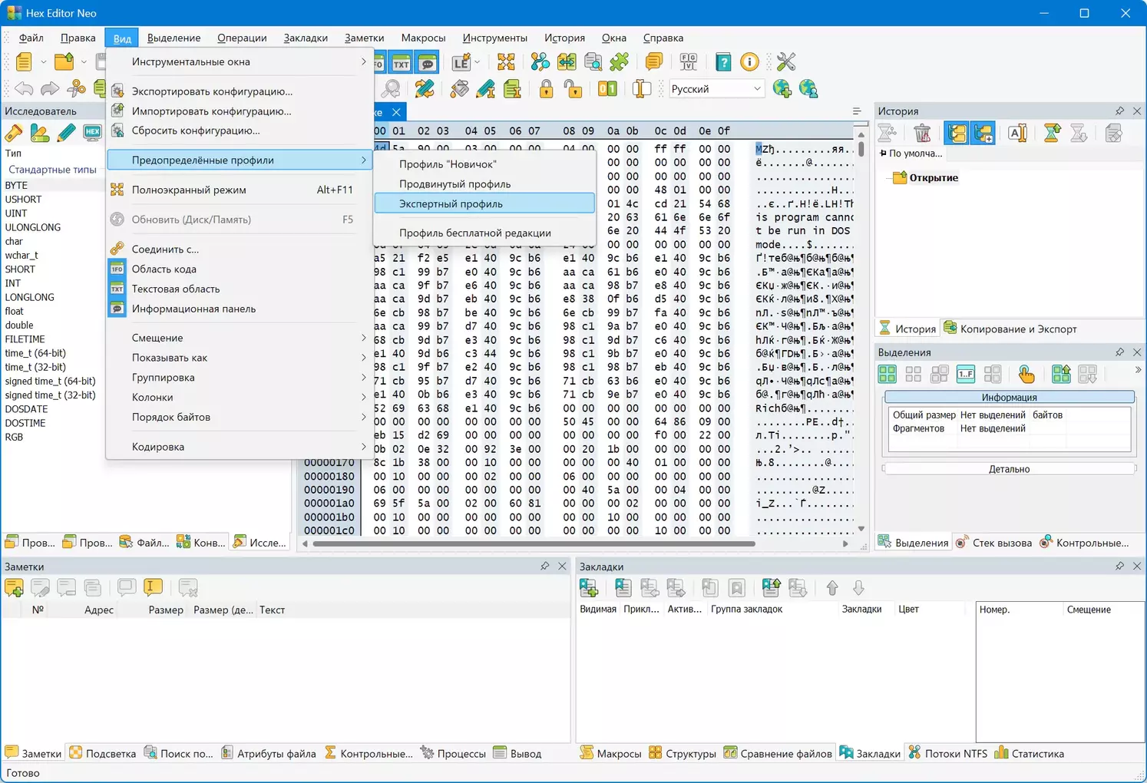Click the pointing hand icon in Выделения panel

tap(1026, 374)
